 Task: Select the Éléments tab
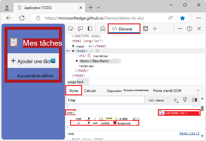(124, 29)
